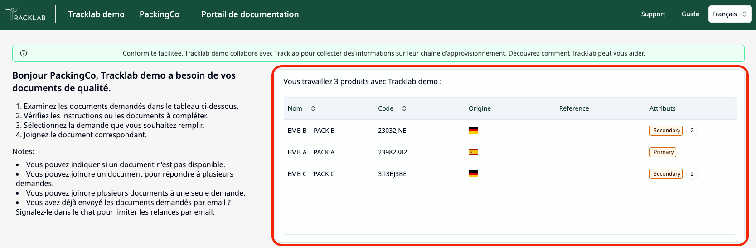Select the EMB B | PACK B row
This screenshot has width=756, height=248.
tap(311, 131)
